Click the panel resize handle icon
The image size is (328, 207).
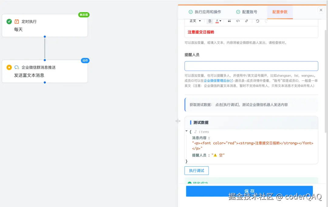tap(178, 121)
